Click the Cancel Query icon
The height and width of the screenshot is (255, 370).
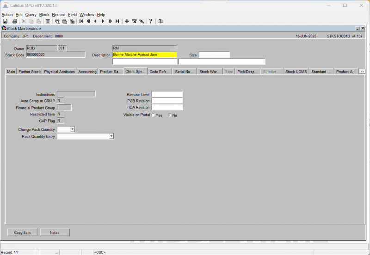pos(72,21)
